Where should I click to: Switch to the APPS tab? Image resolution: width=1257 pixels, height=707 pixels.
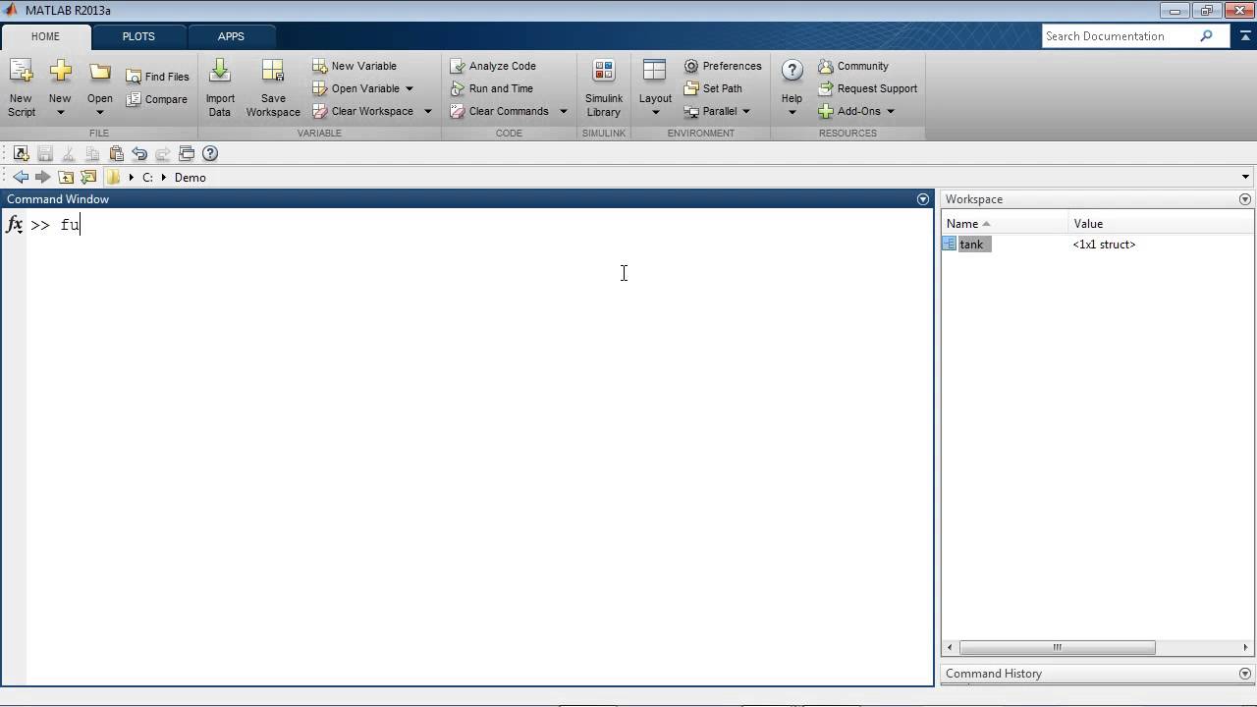click(231, 36)
